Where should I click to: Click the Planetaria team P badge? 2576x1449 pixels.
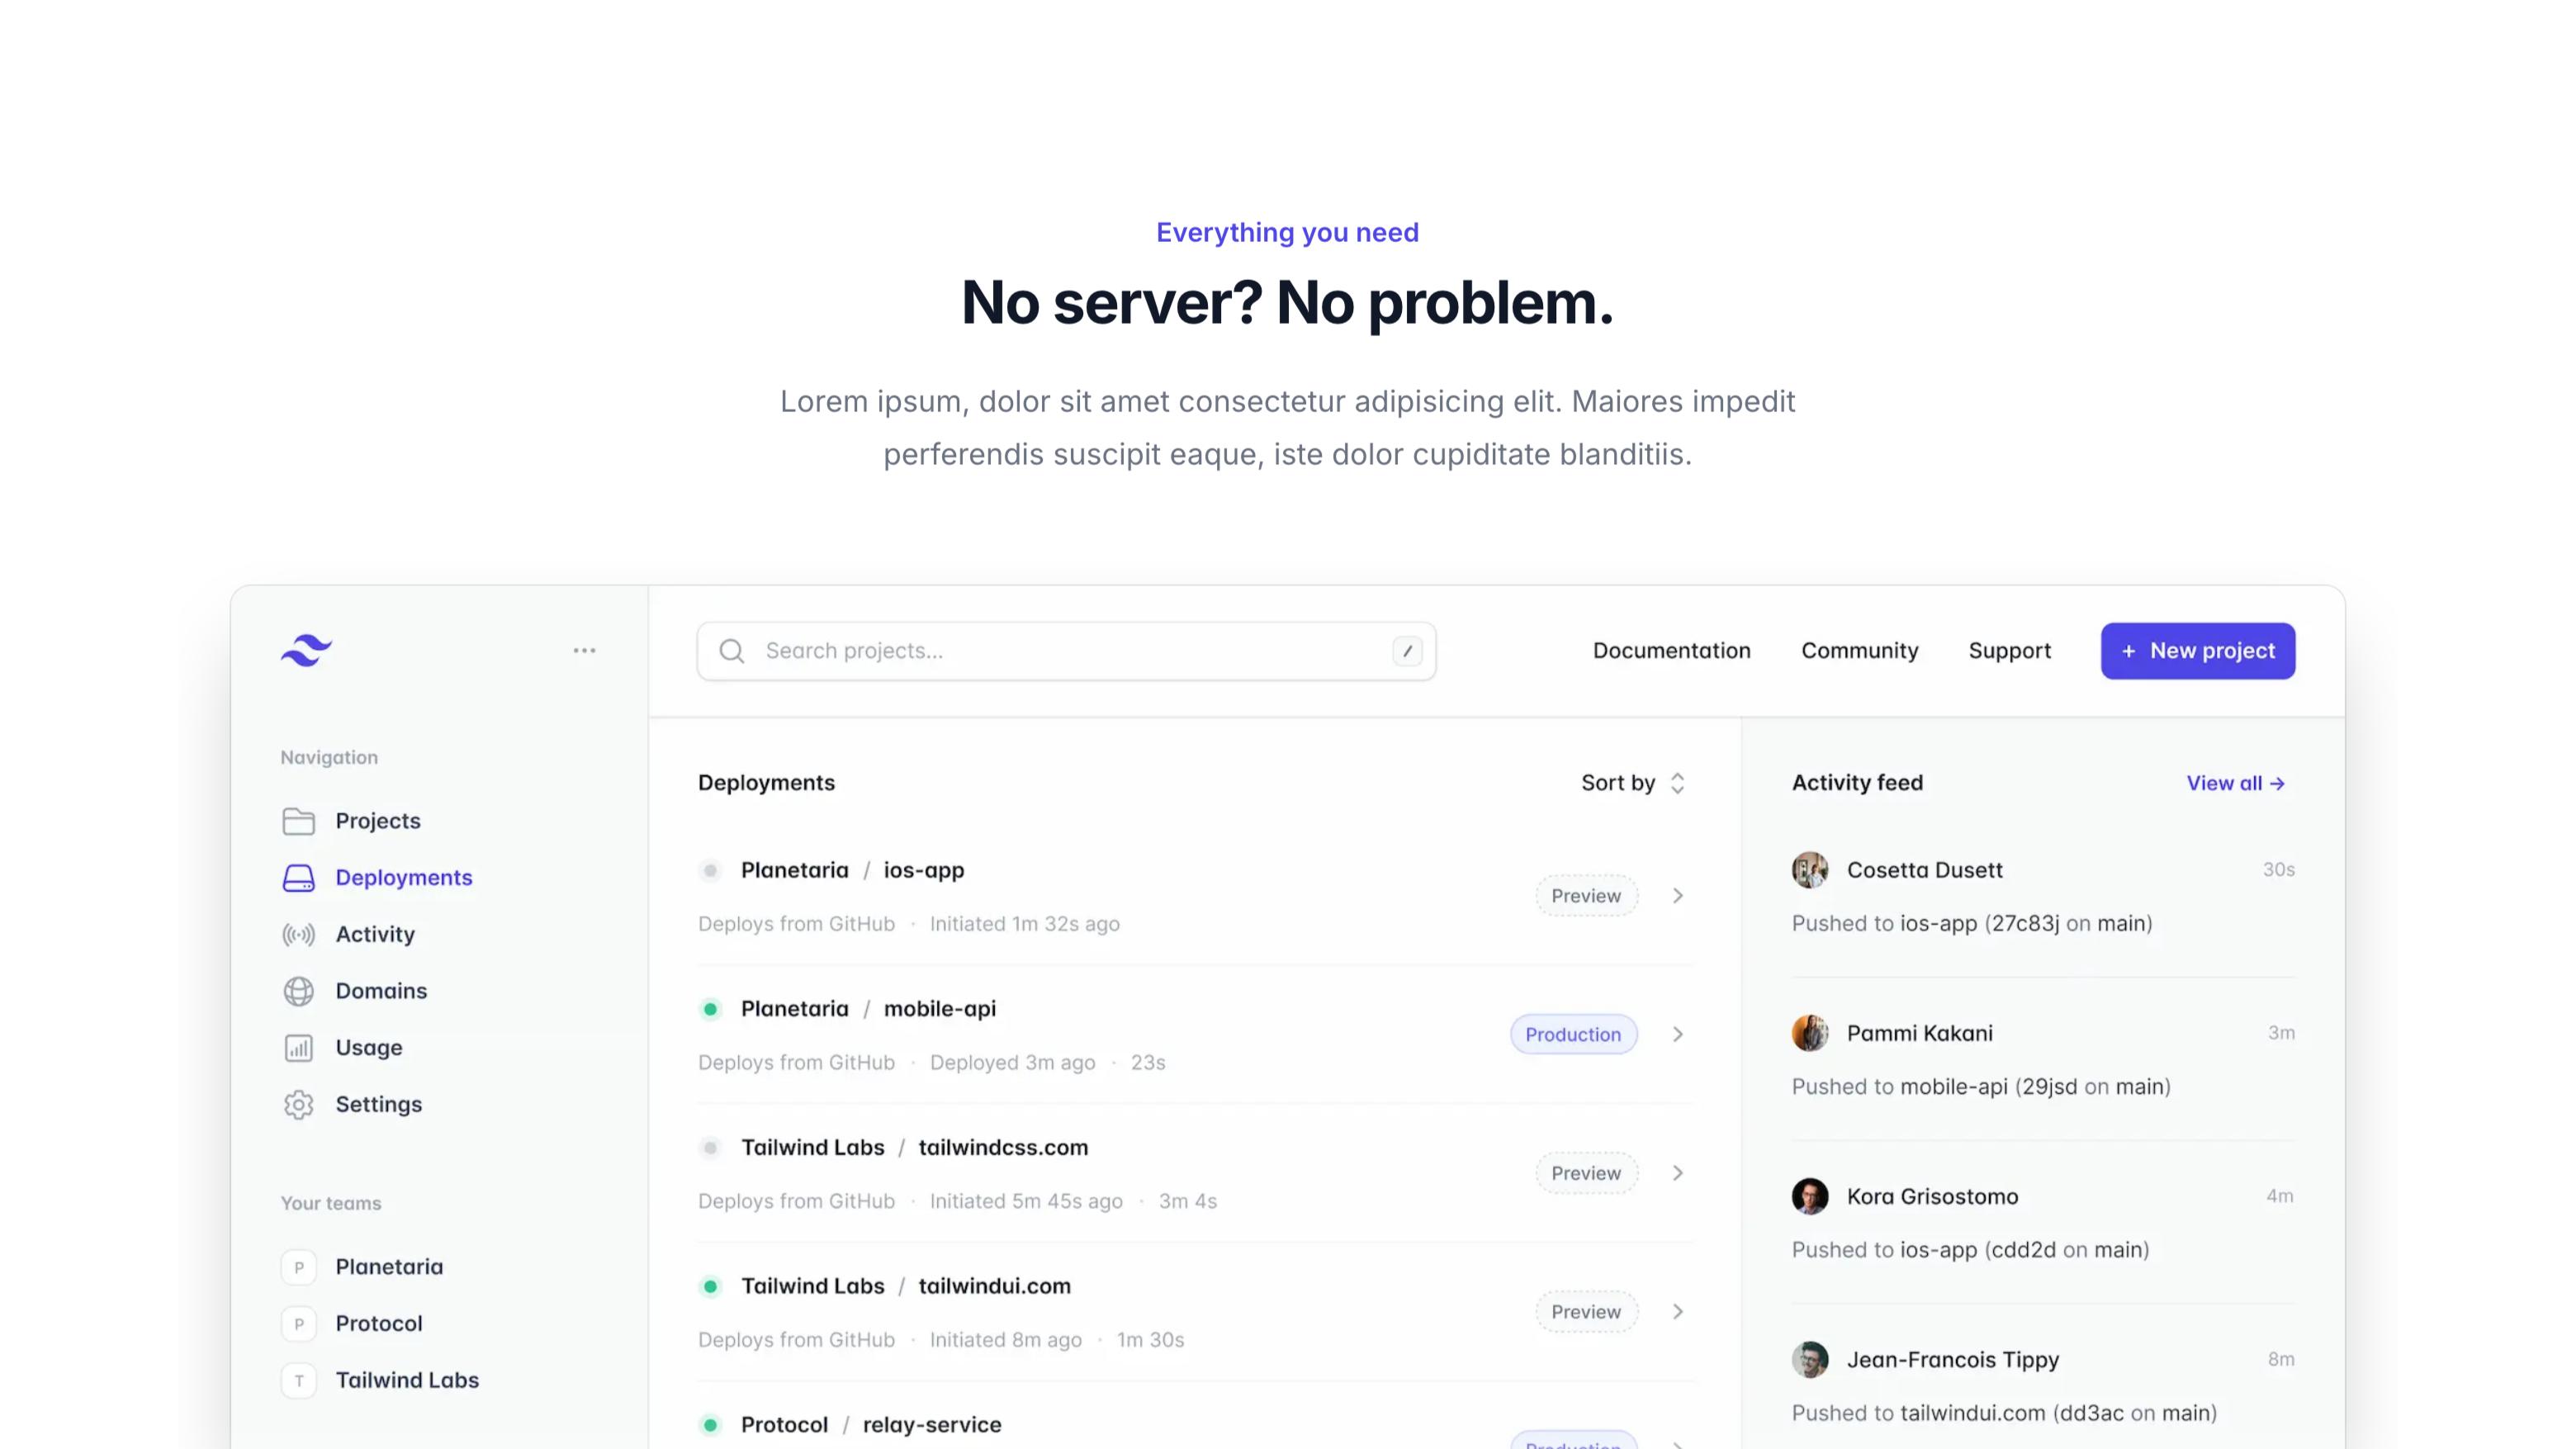pyautogui.click(x=298, y=1267)
